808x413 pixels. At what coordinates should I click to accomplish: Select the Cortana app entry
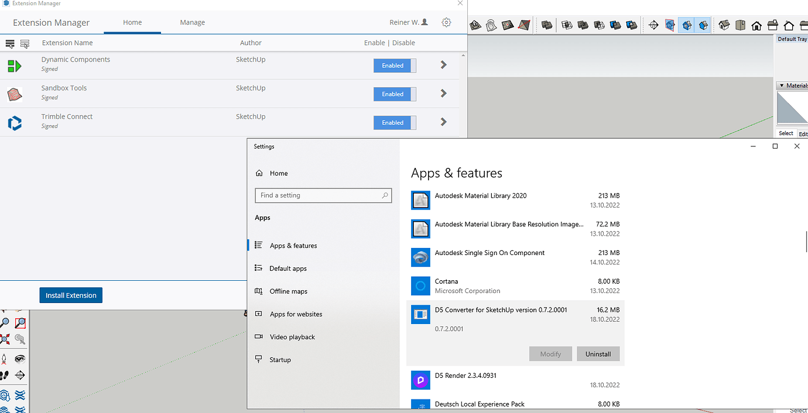point(515,286)
